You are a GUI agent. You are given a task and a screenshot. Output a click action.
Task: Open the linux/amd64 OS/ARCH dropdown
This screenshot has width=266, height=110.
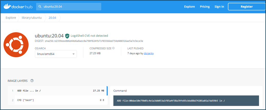point(56,54)
